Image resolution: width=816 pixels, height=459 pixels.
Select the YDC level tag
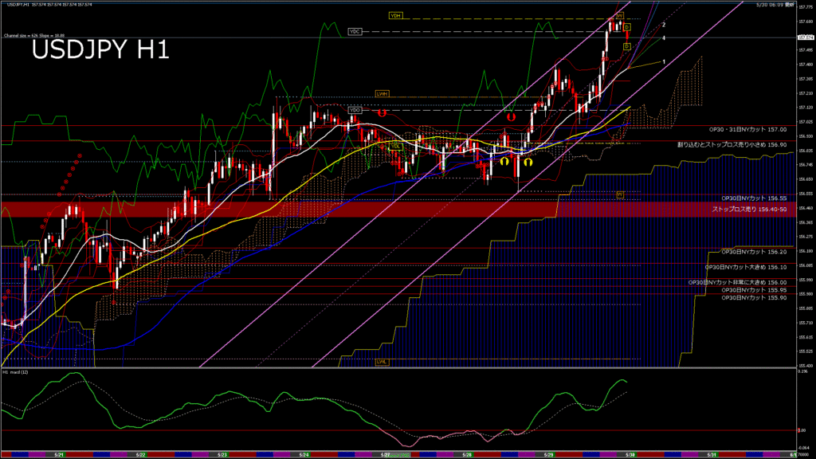pyautogui.click(x=355, y=31)
